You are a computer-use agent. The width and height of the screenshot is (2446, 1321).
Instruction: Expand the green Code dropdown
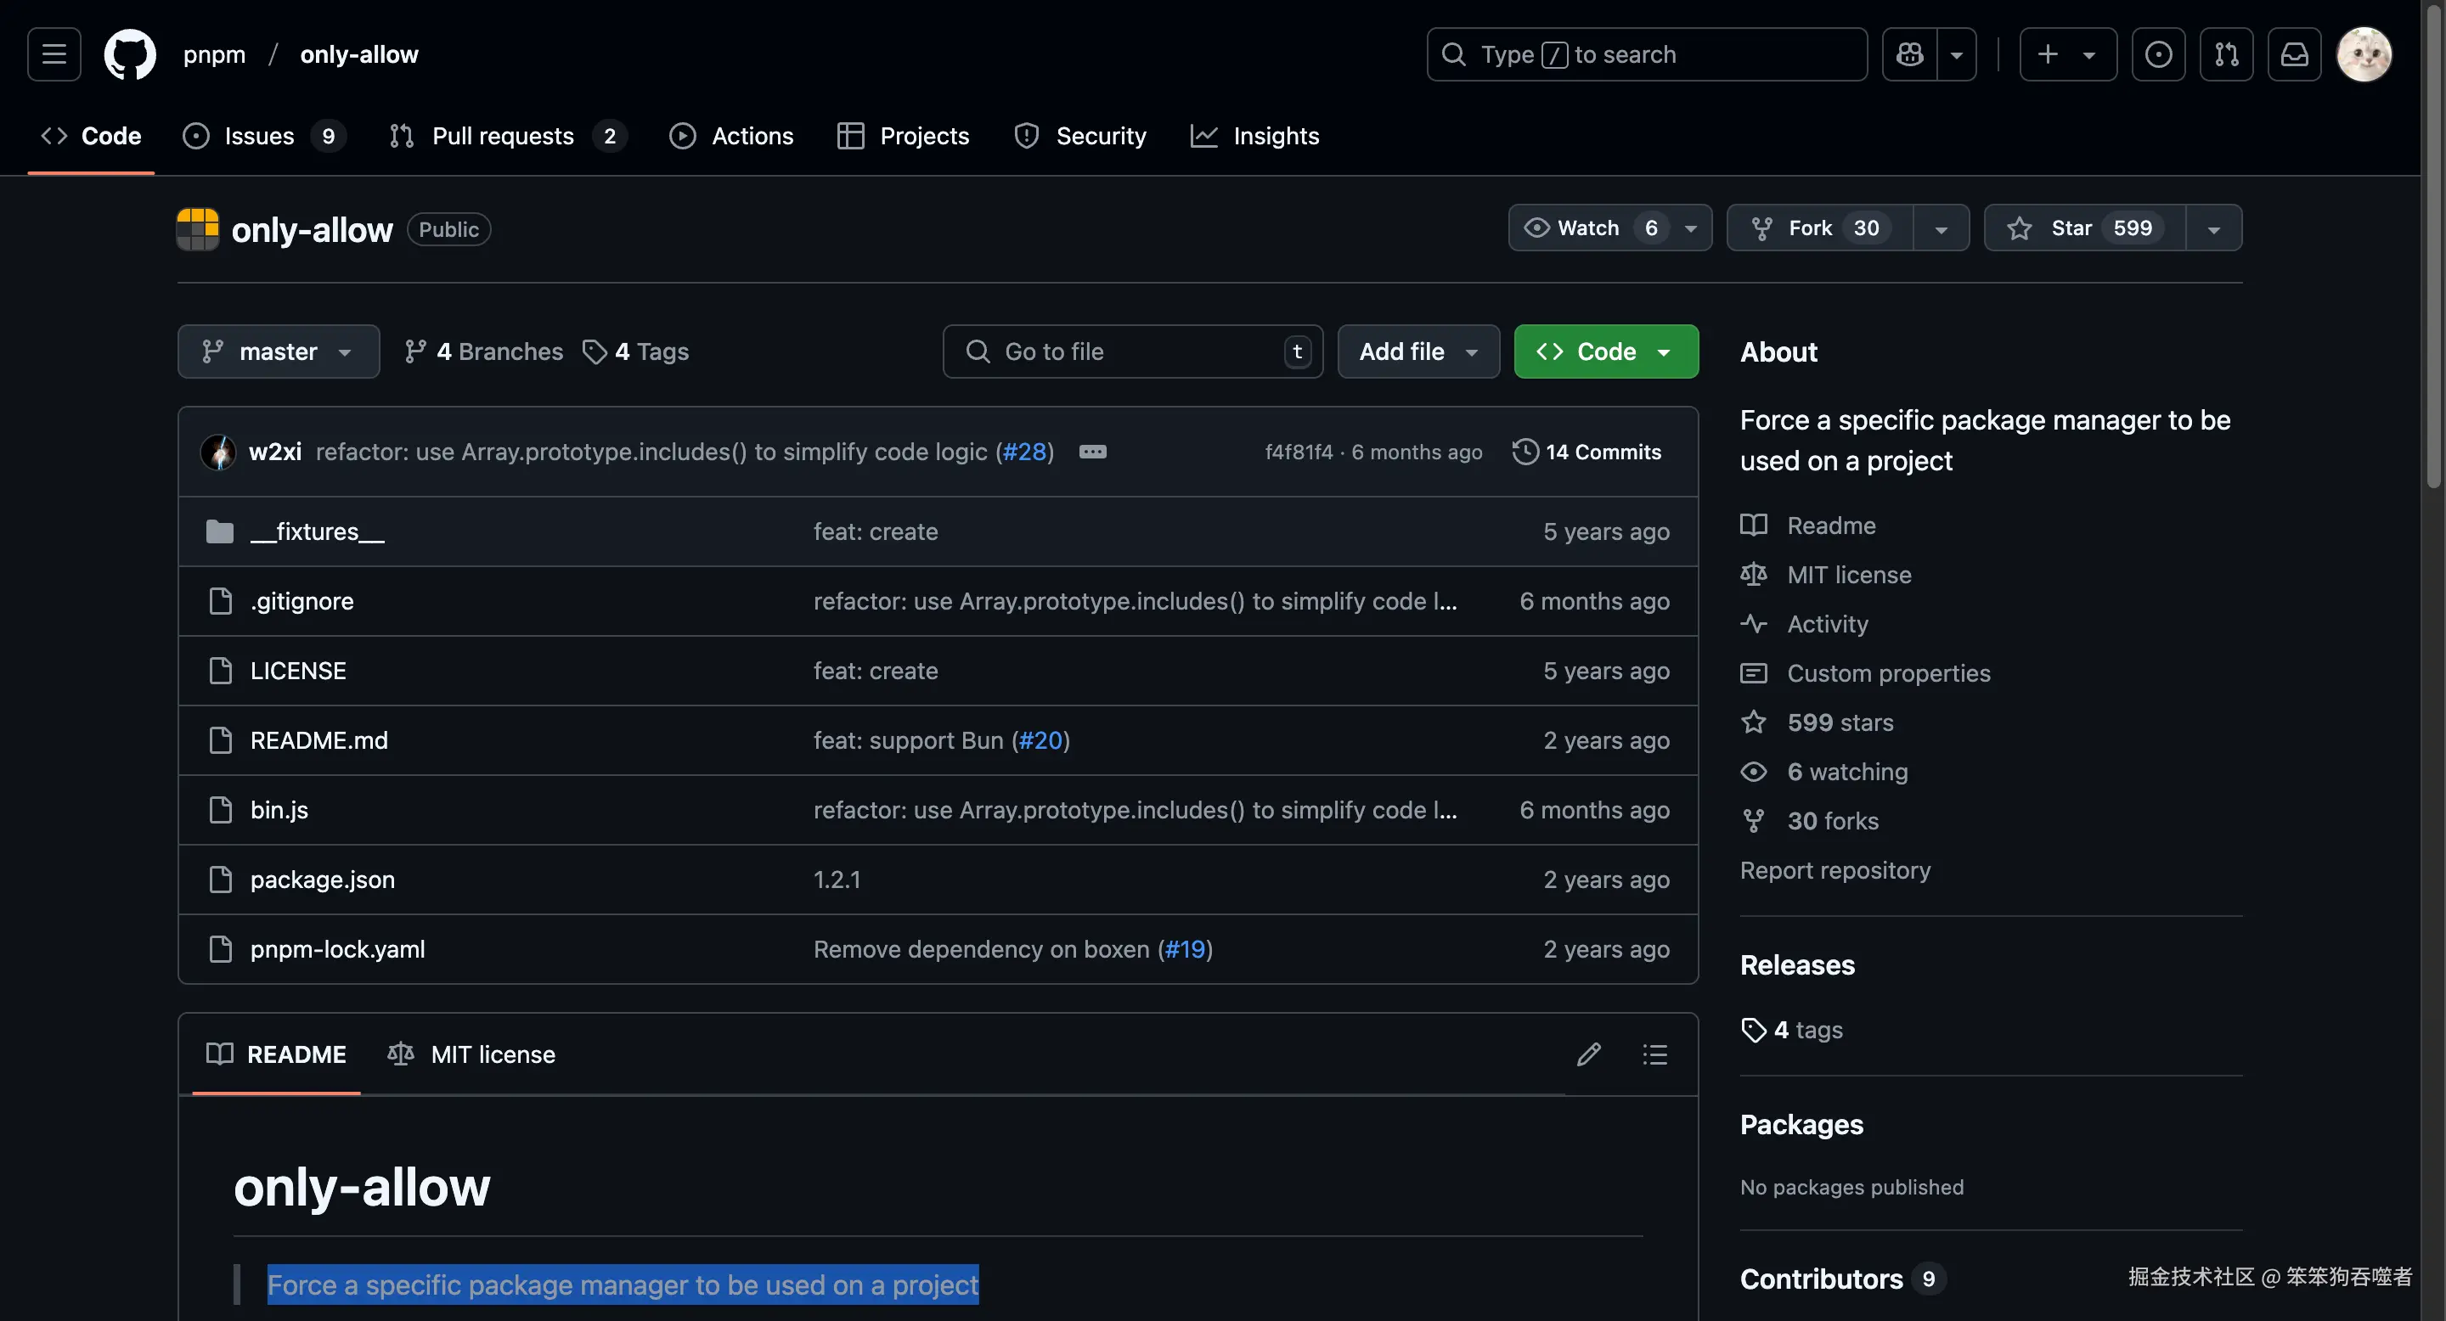tap(1606, 351)
